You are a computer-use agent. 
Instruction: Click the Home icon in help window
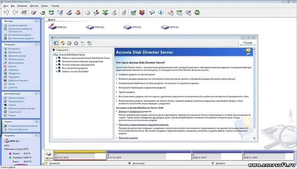click(63, 43)
